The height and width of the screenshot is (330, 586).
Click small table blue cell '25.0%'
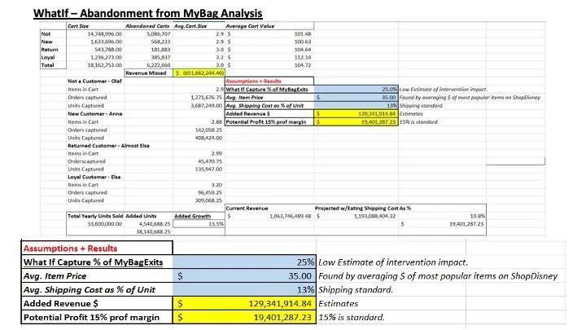[x=356, y=90]
